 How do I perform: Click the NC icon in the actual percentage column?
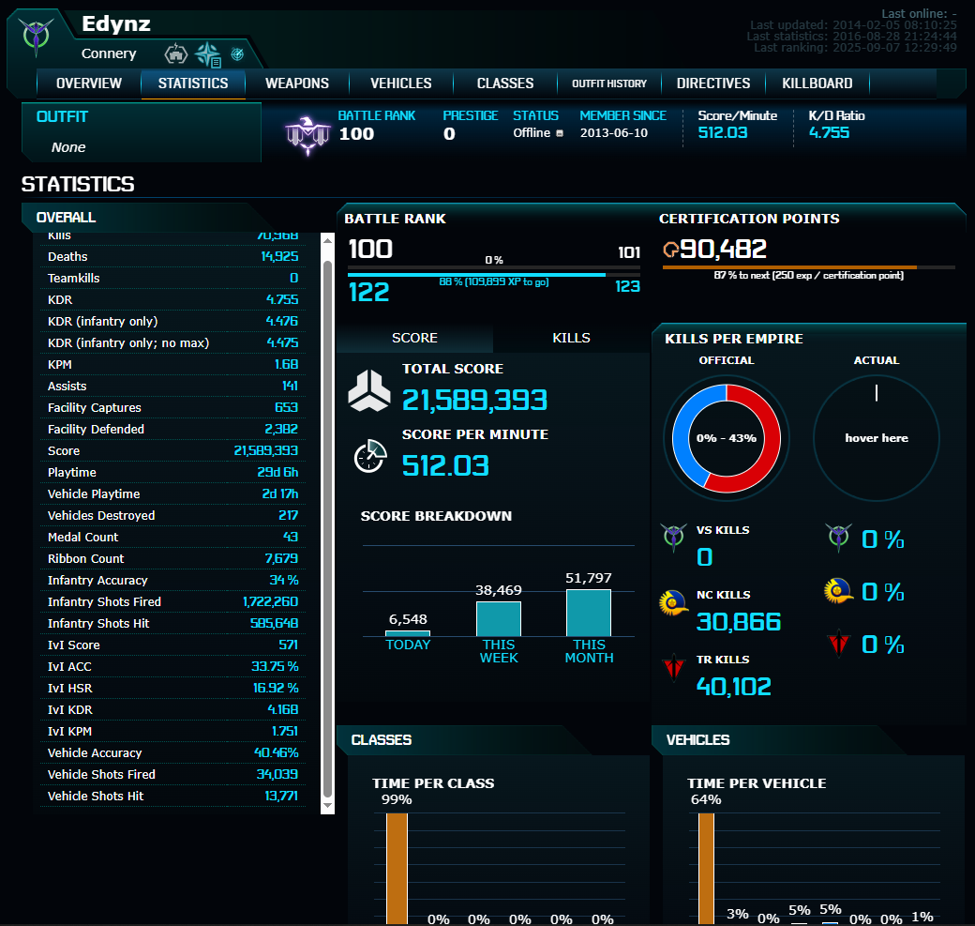(x=838, y=590)
